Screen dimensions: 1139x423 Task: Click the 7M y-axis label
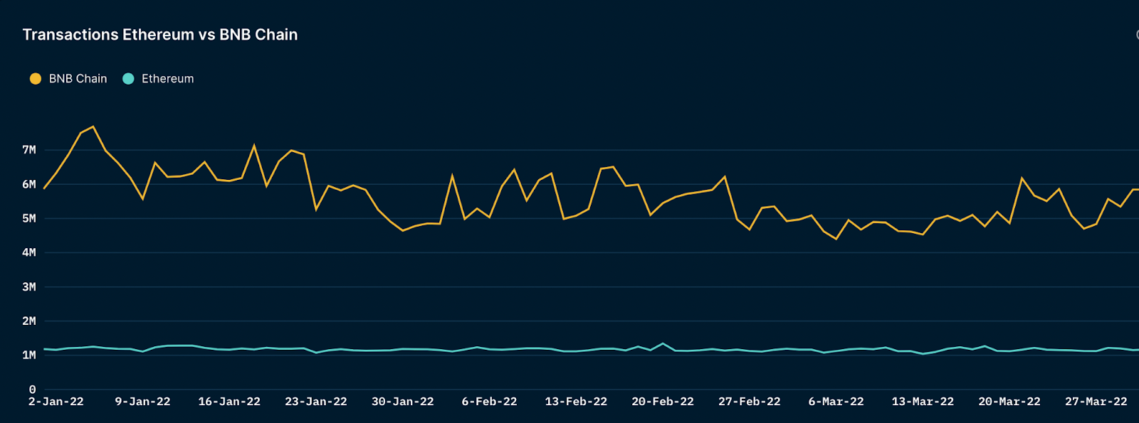(x=29, y=150)
